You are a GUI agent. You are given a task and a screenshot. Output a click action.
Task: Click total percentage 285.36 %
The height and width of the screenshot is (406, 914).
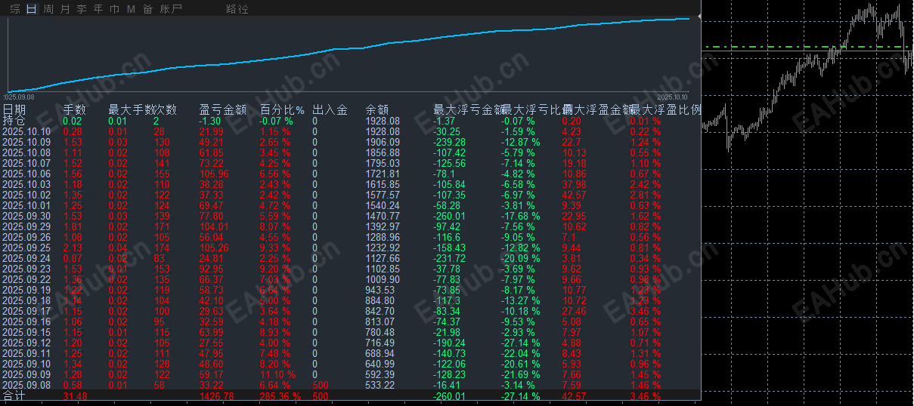280,396
